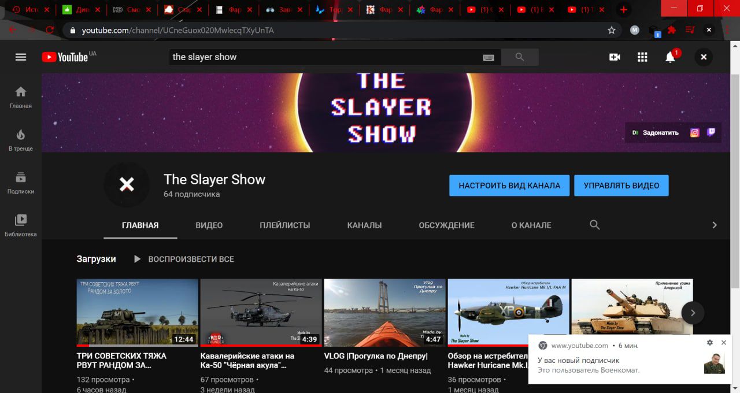Click the Загрузки section heading

96,259
